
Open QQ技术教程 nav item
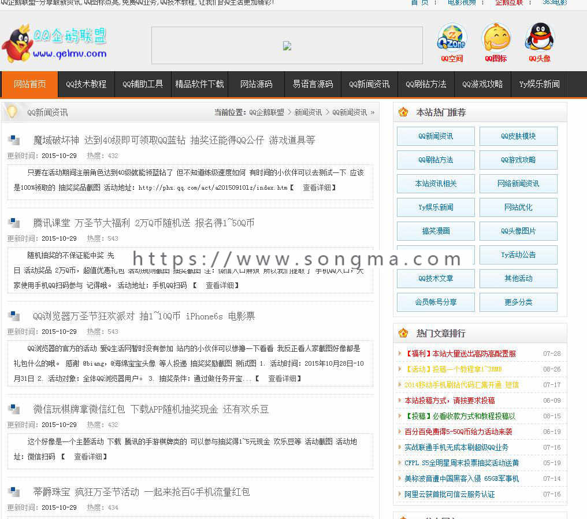tap(86, 84)
